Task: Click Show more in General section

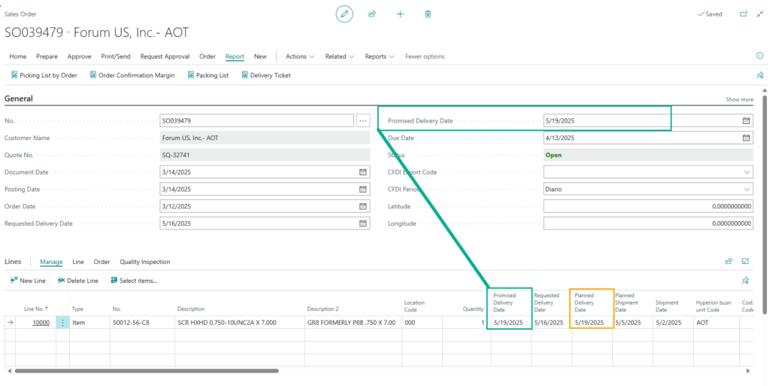Action: pyautogui.click(x=740, y=99)
